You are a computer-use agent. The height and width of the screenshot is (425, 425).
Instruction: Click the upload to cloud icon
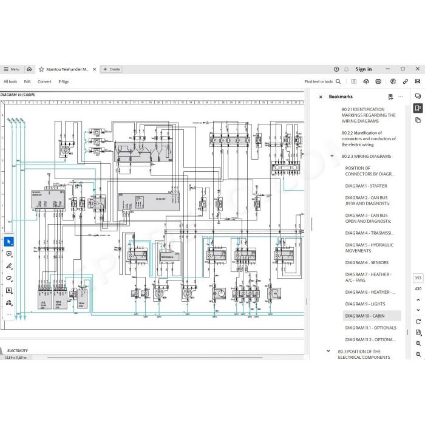366,81
